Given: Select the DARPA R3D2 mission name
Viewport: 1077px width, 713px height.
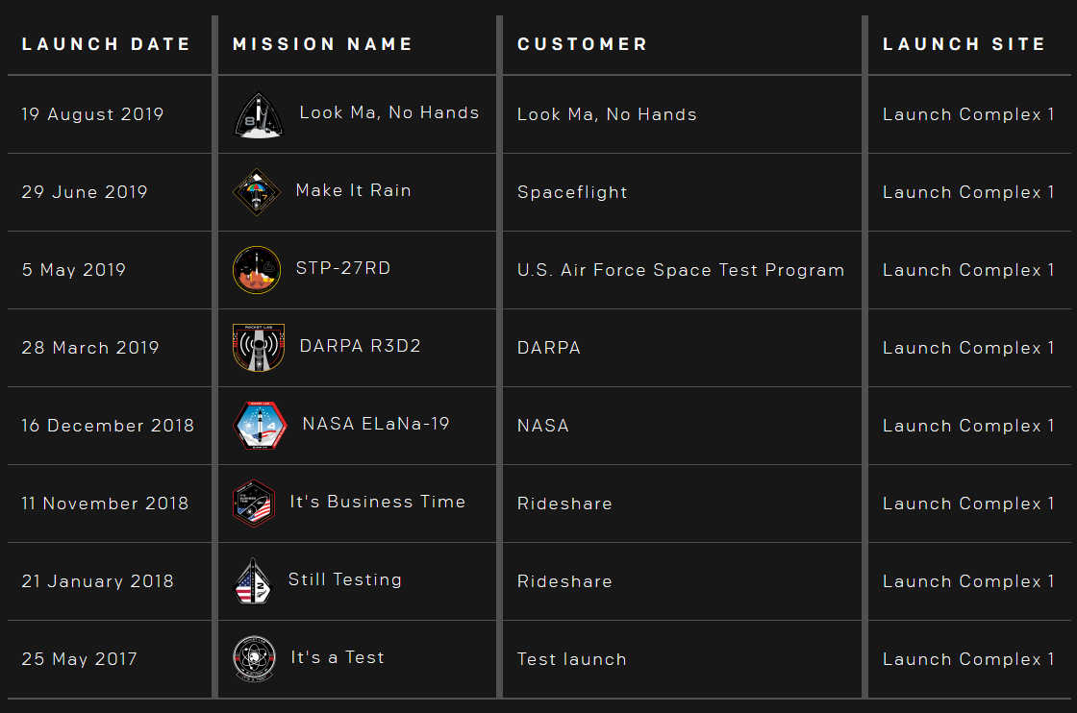Looking at the screenshot, I should [360, 346].
